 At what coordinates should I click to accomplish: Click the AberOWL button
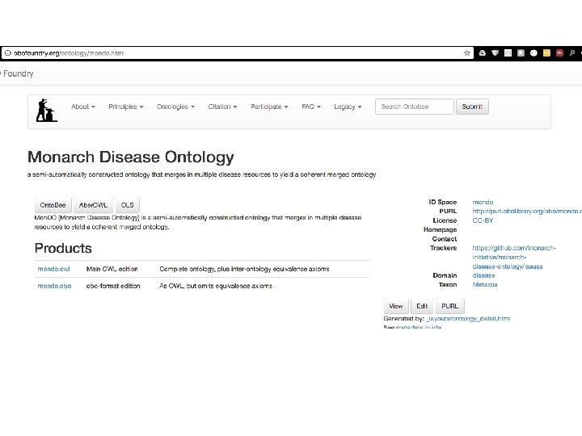(93, 205)
